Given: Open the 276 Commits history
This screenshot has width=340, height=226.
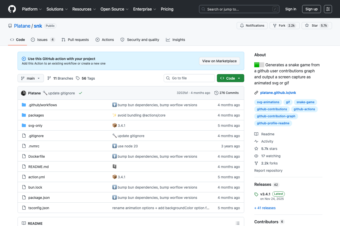Looking at the screenshot, I should tap(226, 93).
